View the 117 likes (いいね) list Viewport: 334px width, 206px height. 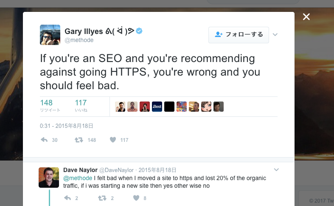point(81,106)
